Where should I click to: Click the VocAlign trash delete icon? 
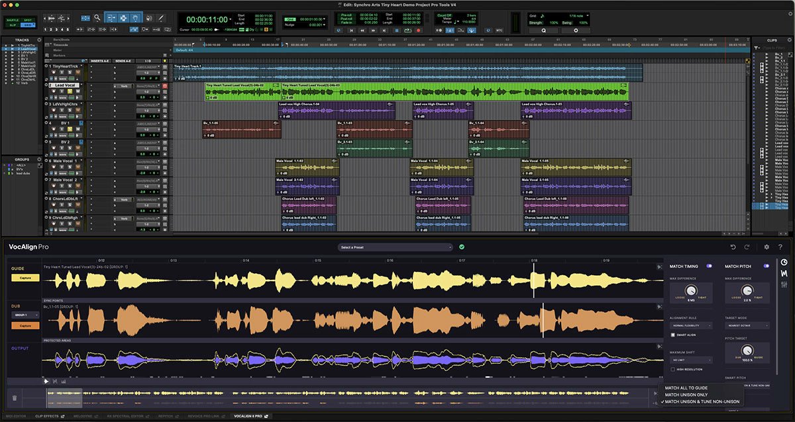(x=15, y=398)
